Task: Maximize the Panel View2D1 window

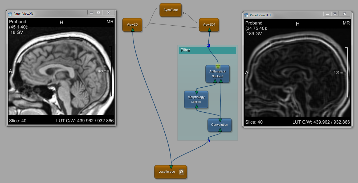Action: pos(335,14)
